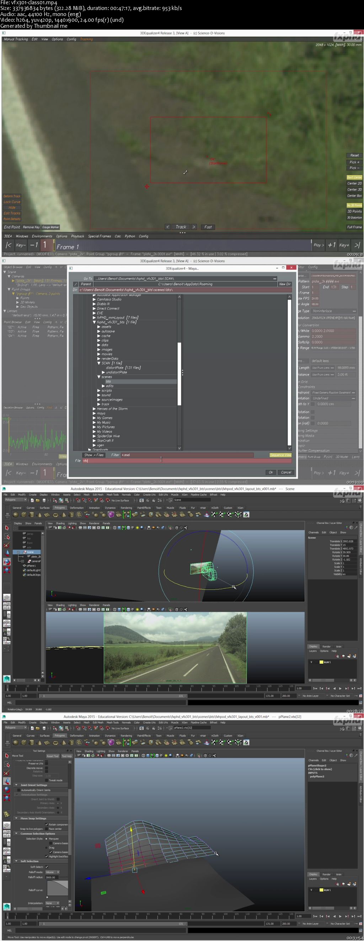Click yellow layer1 color swatch in wireframe Maya window
Viewport: 364px width, 941px height.
click(x=321, y=890)
